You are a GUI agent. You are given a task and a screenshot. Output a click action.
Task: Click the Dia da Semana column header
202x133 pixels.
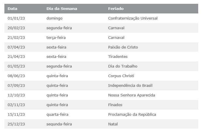[62, 9]
